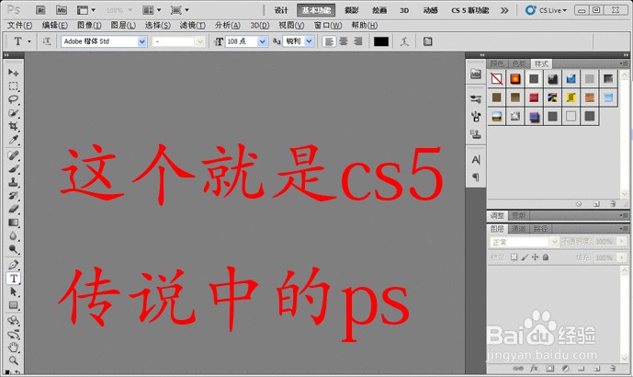This screenshot has width=633, height=377.
Task: Open the Create Warped Text dialog
Action: point(404,41)
